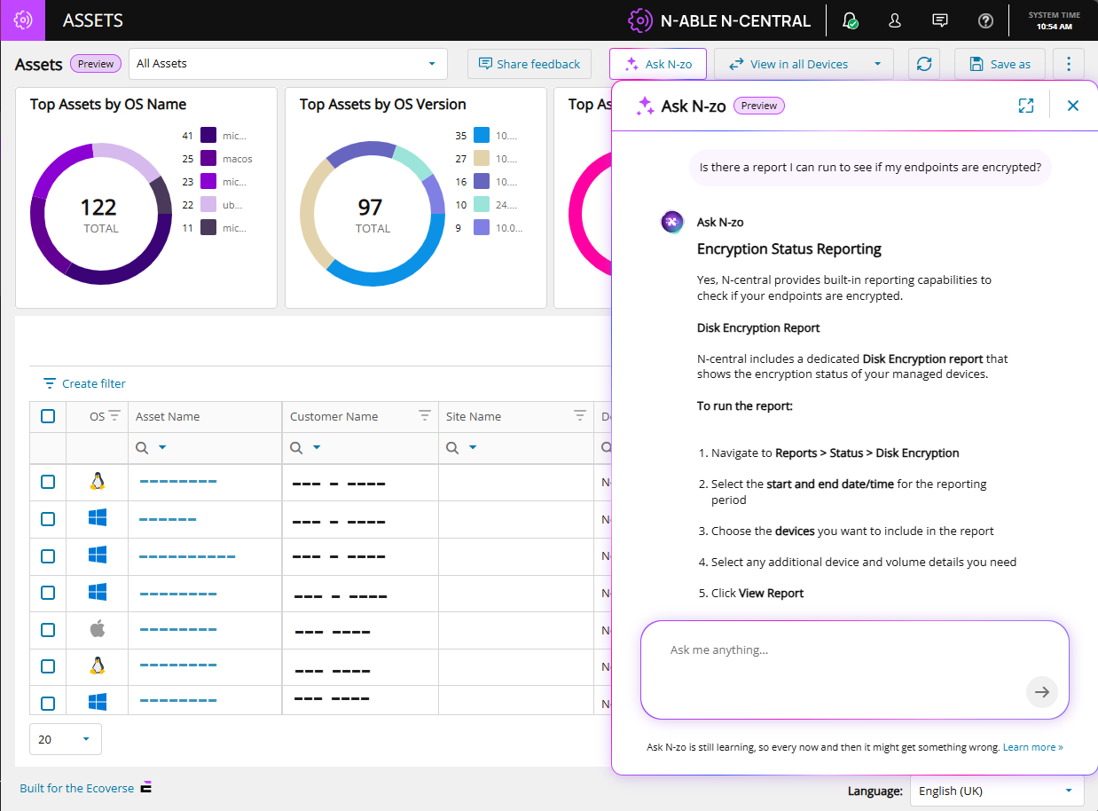Click the Ask N-zo toolbar button
This screenshot has width=1098, height=811.
tap(658, 64)
